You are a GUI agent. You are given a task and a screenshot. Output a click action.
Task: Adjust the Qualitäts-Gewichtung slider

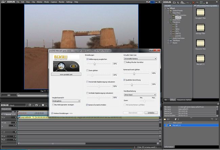point(132,85)
